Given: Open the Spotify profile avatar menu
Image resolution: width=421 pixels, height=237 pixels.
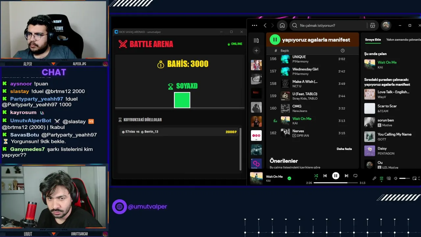Looking at the screenshot, I should [x=386, y=25].
